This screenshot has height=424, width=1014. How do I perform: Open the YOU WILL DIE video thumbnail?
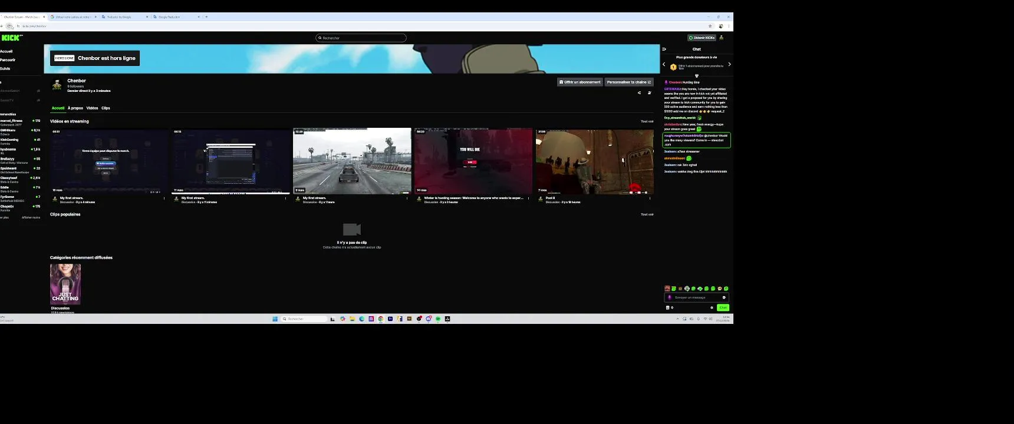(x=473, y=161)
